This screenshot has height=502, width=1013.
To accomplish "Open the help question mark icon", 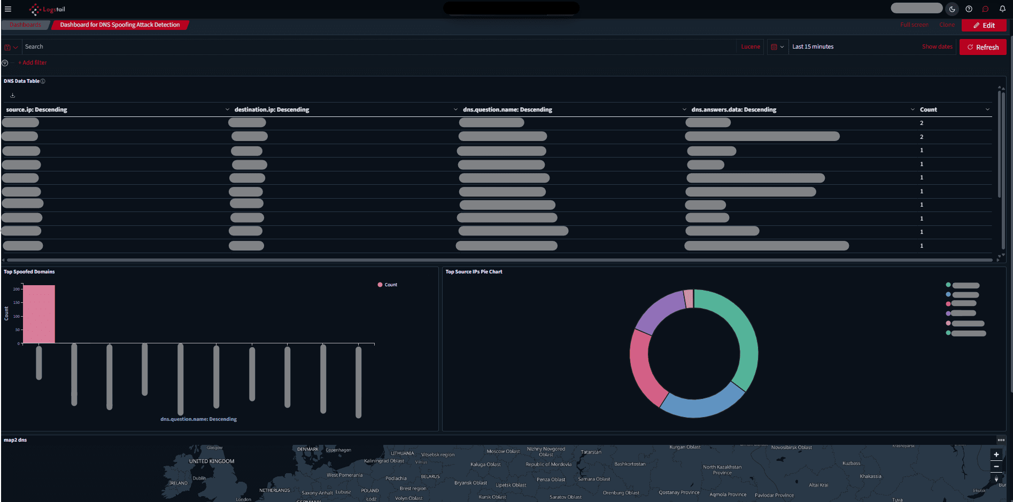I will (x=969, y=9).
